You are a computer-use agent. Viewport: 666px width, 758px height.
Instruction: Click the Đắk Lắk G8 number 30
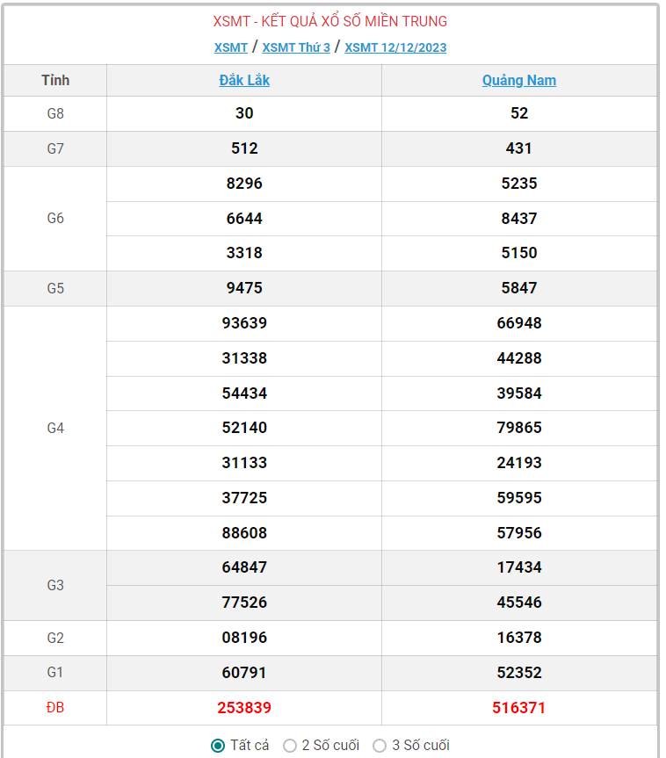click(x=244, y=113)
